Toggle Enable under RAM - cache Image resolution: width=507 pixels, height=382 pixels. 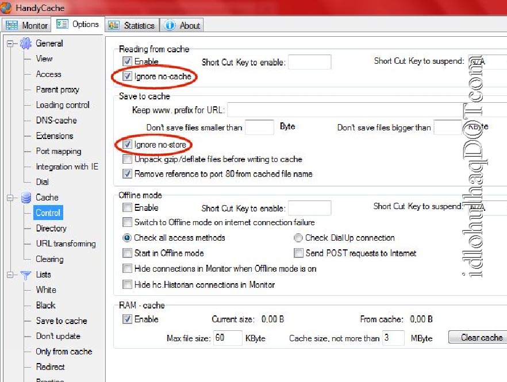click(x=128, y=319)
